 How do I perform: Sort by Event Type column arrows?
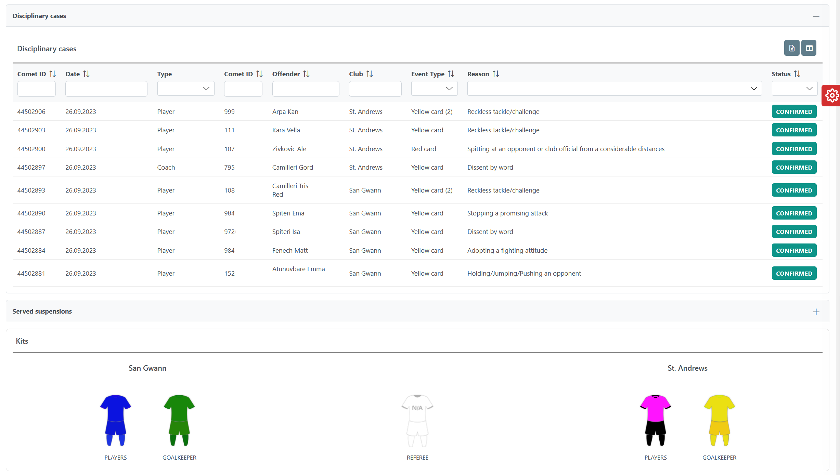pos(451,74)
